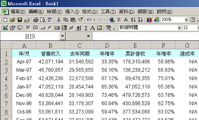The height and width of the screenshot is (120, 199).
Task: Save the workbook with the floppy disk icon
Action: (20, 20)
